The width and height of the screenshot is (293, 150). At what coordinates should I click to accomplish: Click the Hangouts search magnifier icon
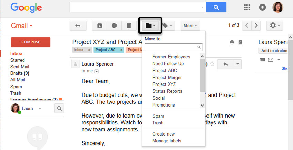tap(59, 109)
